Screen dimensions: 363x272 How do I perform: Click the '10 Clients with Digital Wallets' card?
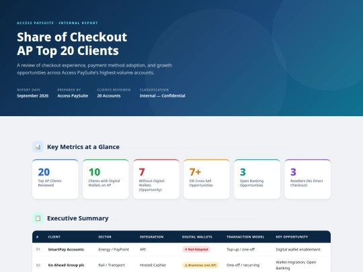(106, 179)
